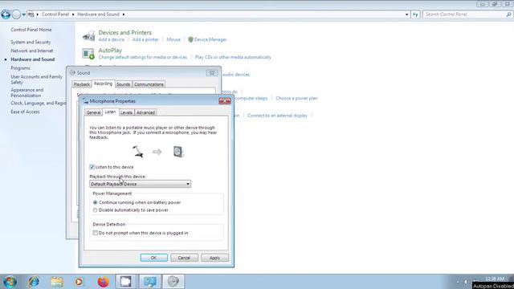This screenshot has height=289, width=514.
Task: Toggle Listen to this device checkbox
Action: tap(92, 167)
